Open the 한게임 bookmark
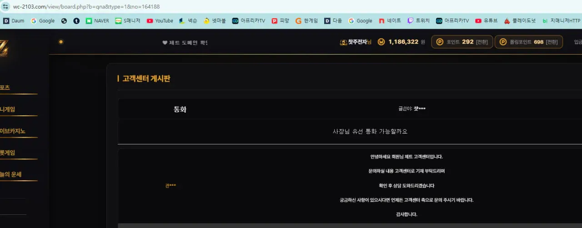582x228 pixels. [x=306, y=21]
